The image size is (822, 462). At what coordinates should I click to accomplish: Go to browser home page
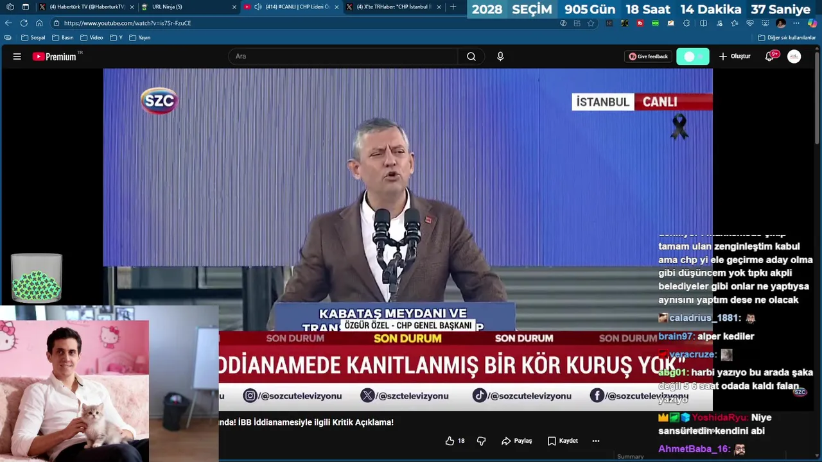pyautogui.click(x=39, y=23)
